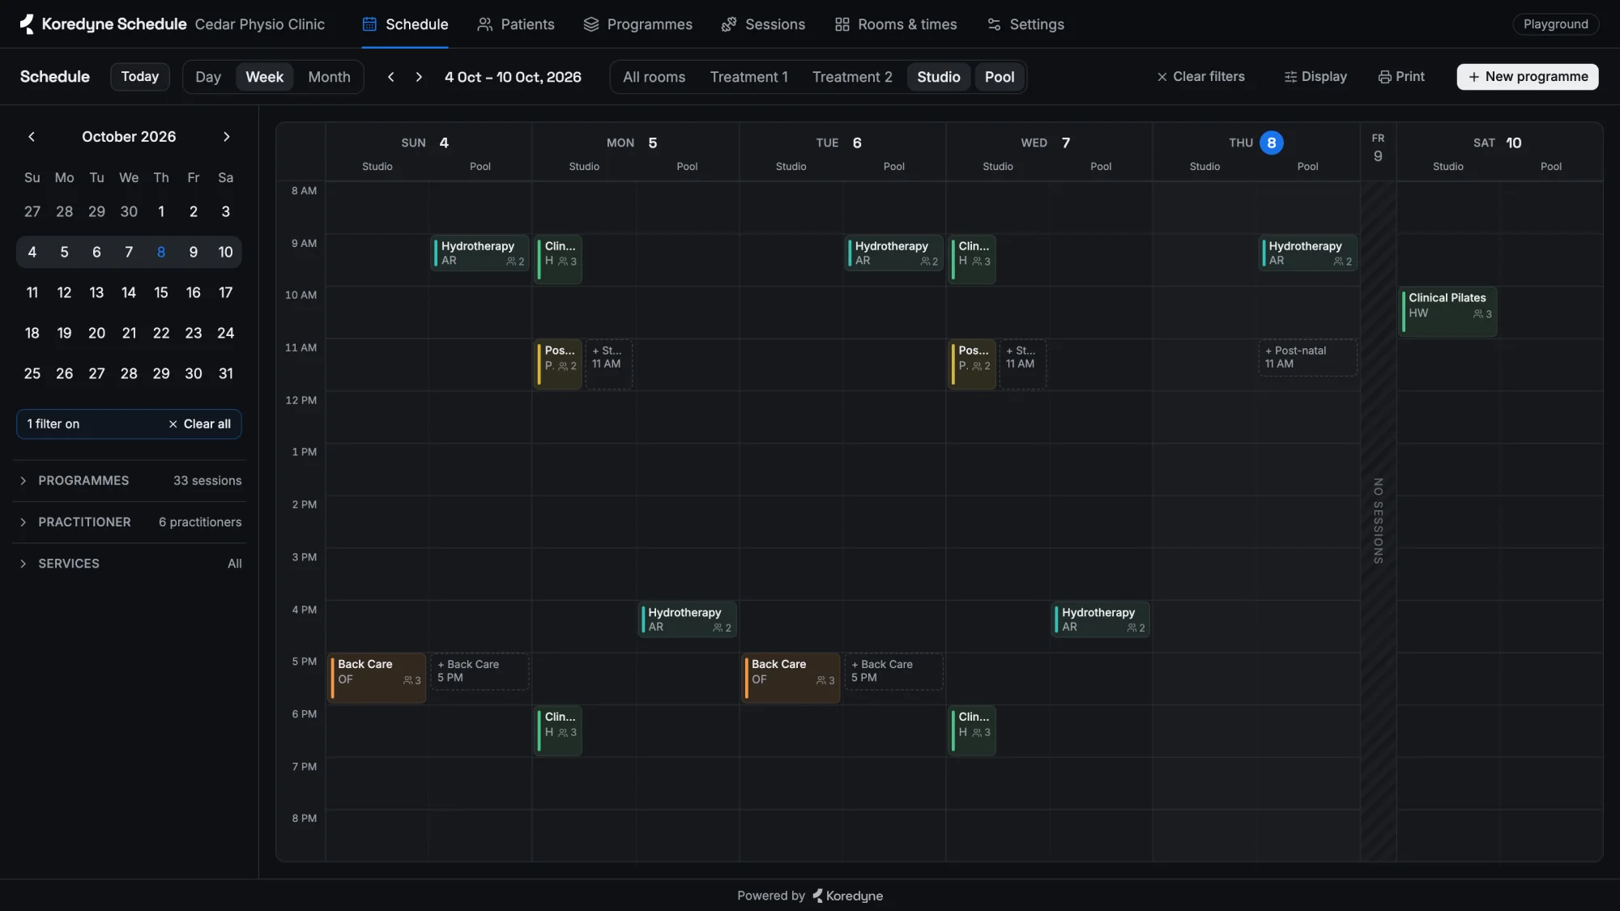Image resolution: width=1620 pixels, height=911 pixels.
Task: Open Monday 4 PM Hydrotherapy session
Action: click(687, 619)
